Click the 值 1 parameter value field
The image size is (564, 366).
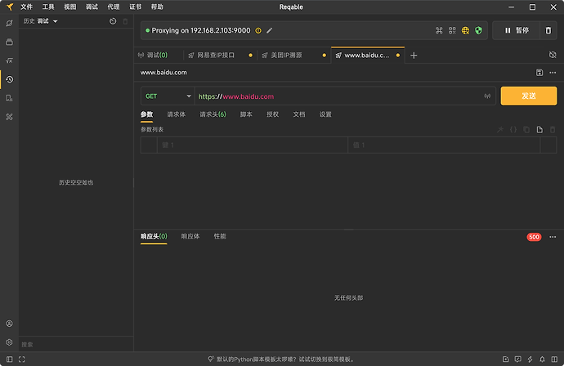(444, 145)
